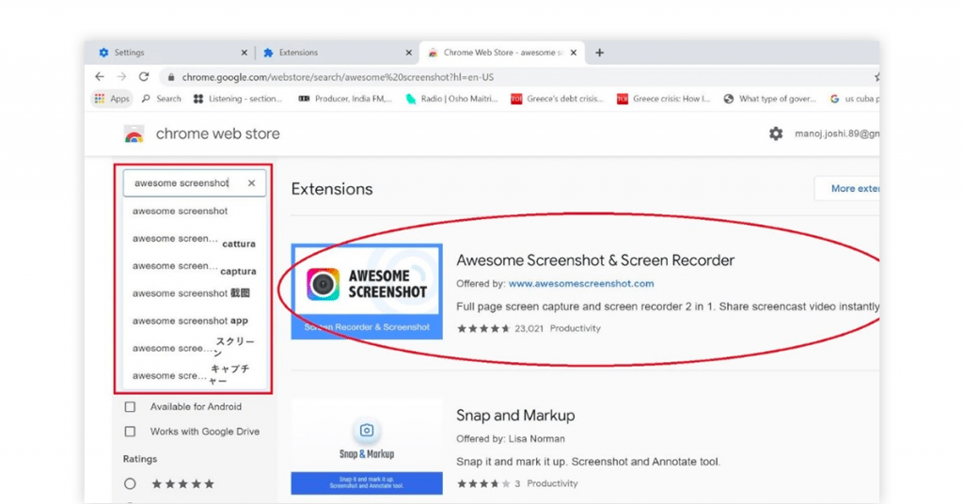Switch to the Extensions tab
This screenshot has width=963, height=504.
click(336, 53)
